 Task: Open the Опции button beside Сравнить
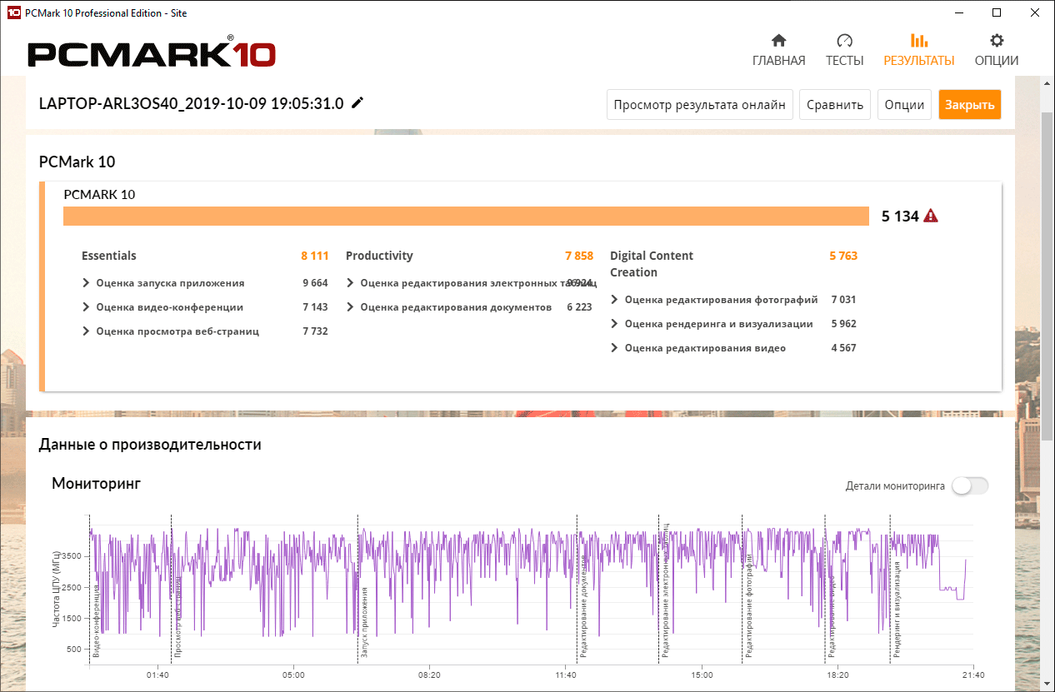click(x=904, y=105)
